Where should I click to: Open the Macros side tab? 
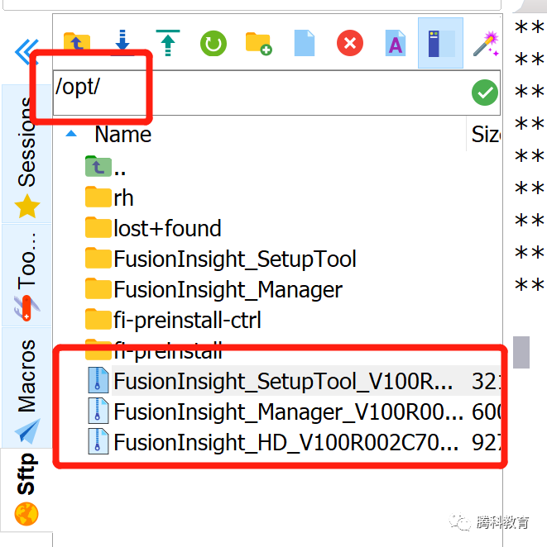[26, 388]
